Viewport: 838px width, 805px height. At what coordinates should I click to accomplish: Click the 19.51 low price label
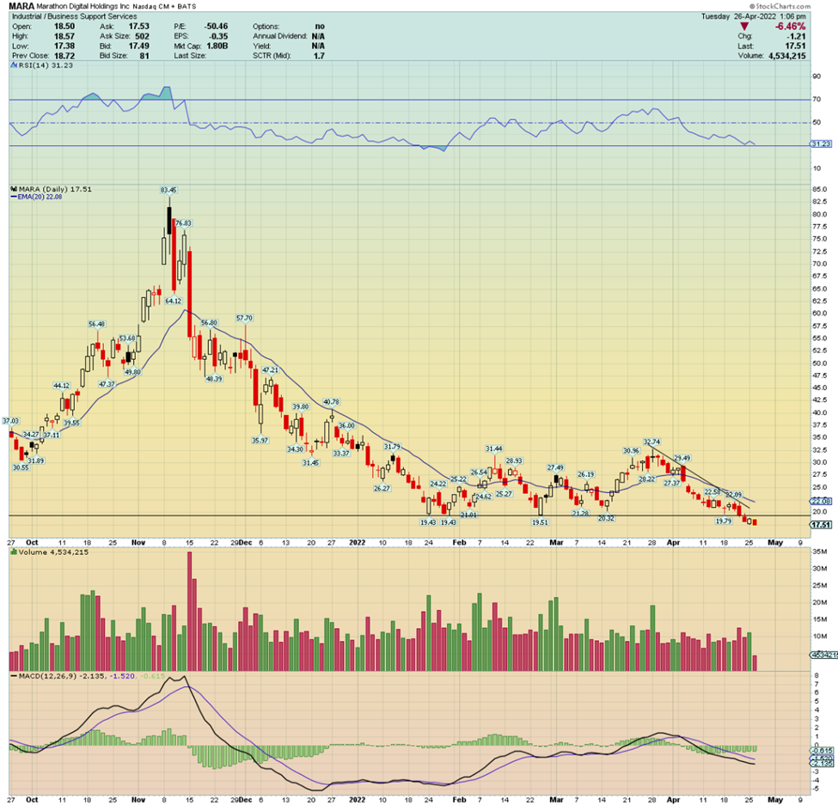coord(540,521)
